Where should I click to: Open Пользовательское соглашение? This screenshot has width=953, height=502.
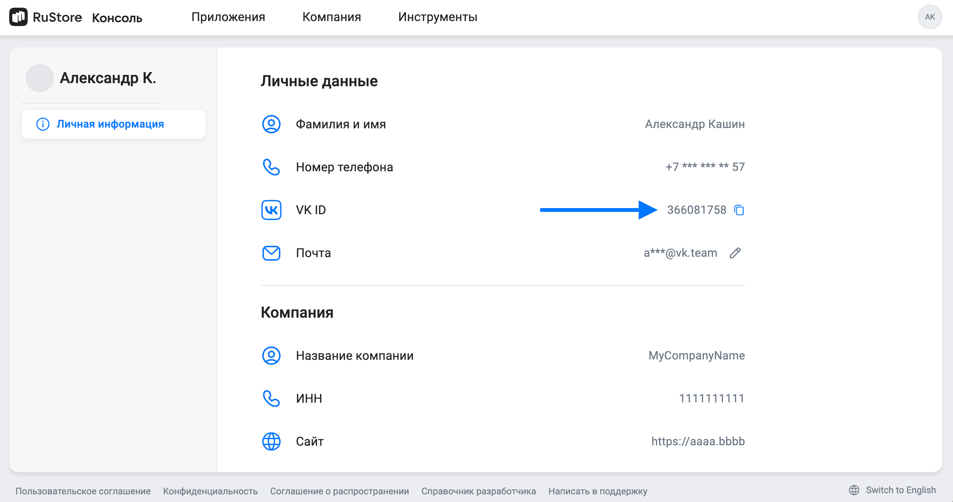pyautogui.click(x=84, y=491)
